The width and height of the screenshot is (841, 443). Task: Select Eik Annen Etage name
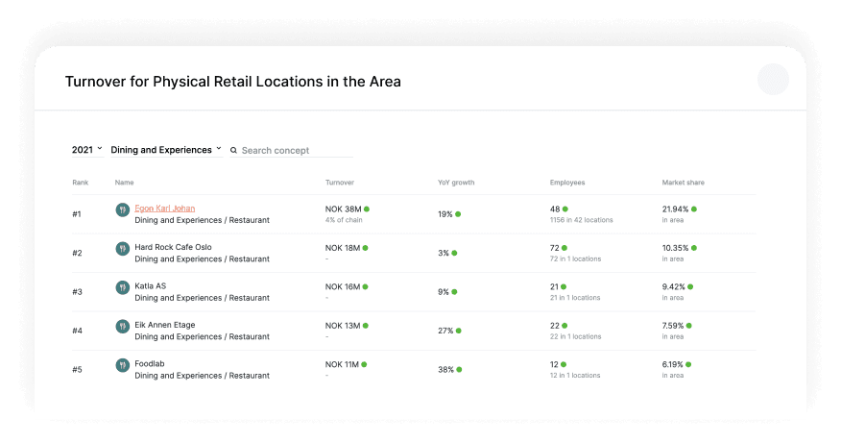(165, 325)
